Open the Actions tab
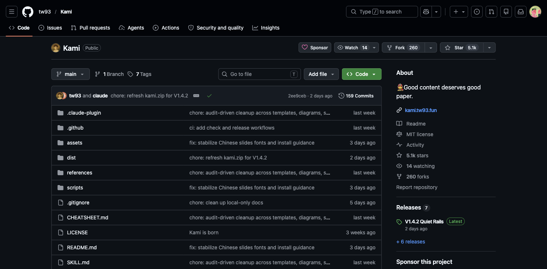This screenshot has height=269, width=547. pyautogui.click(x=166, y=28)
